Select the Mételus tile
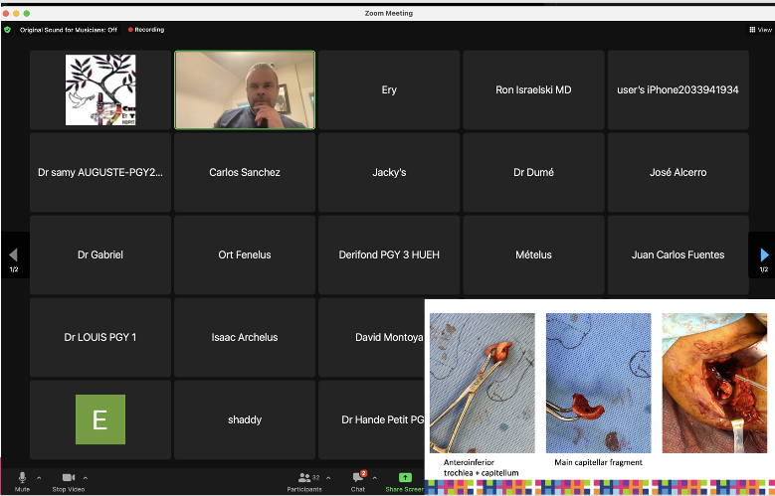Image resolution: width=775 pixels, height=496 pixels. pyautogui.click(x=533, y=254)
